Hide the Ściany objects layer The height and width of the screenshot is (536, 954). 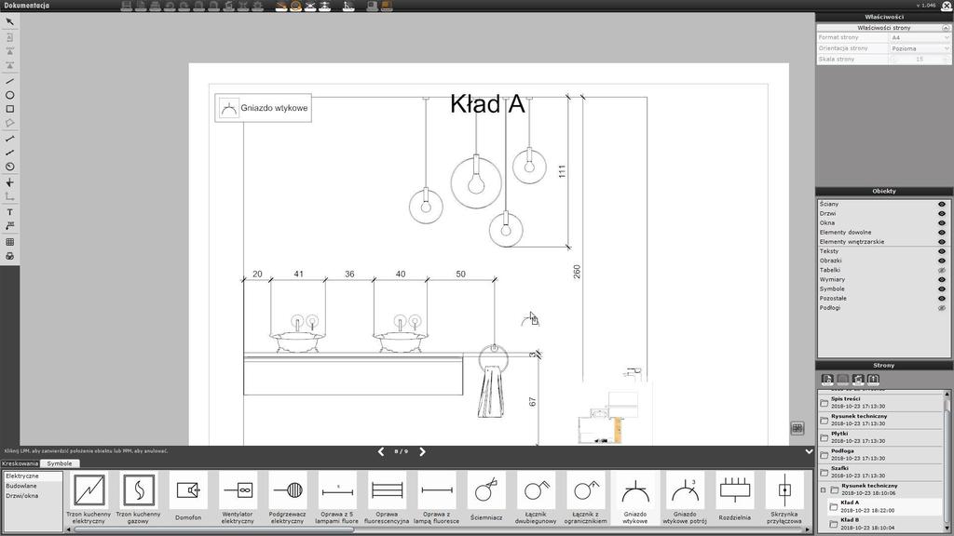941,204
